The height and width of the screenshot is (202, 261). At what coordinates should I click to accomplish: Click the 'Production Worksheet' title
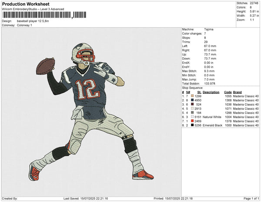coord(26,4)
